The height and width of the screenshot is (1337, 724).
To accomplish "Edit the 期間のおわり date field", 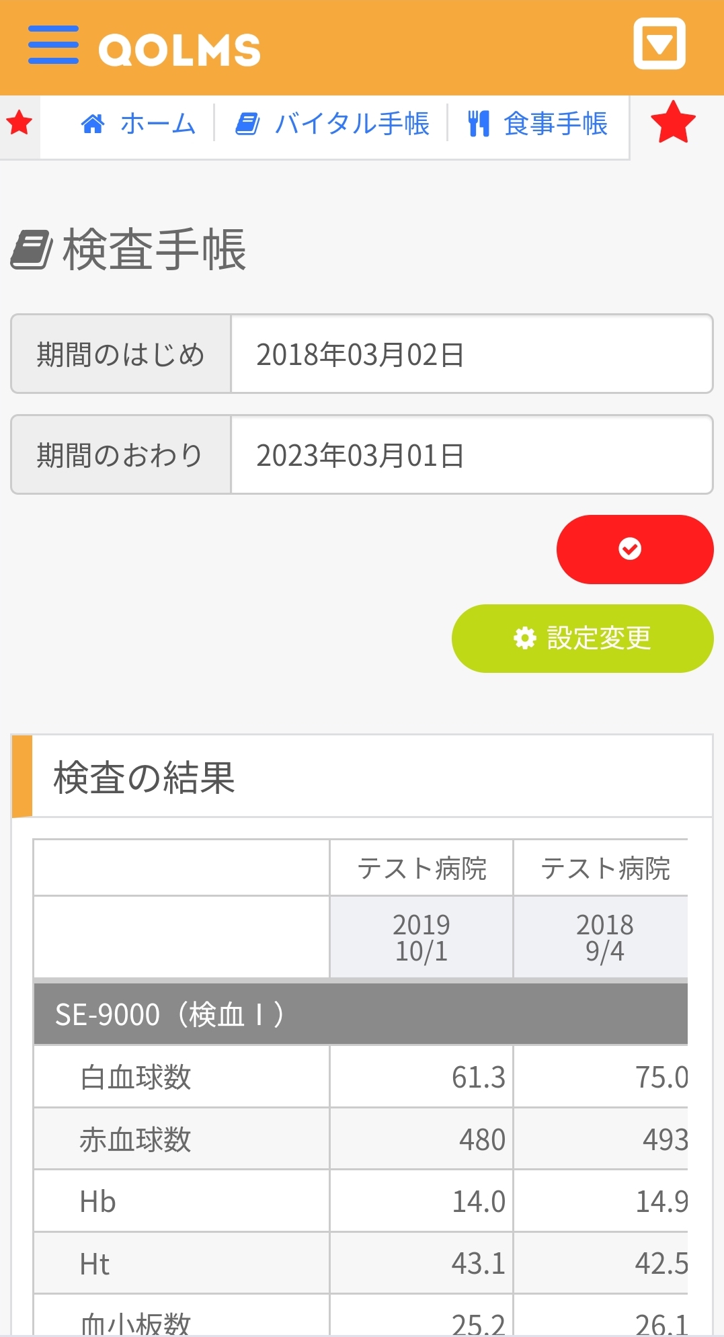I will point(471,455).
